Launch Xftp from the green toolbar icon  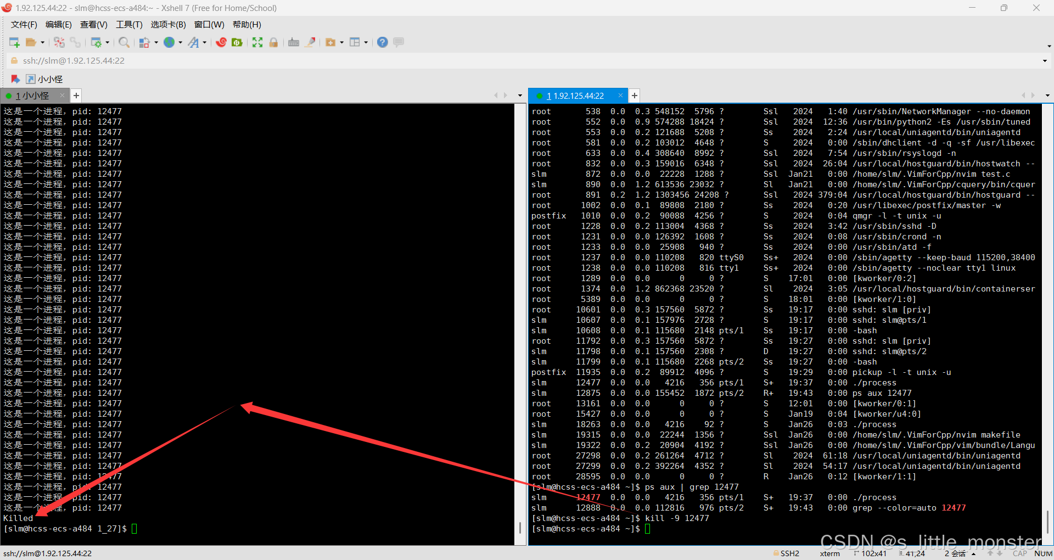[x=237, y=42]
